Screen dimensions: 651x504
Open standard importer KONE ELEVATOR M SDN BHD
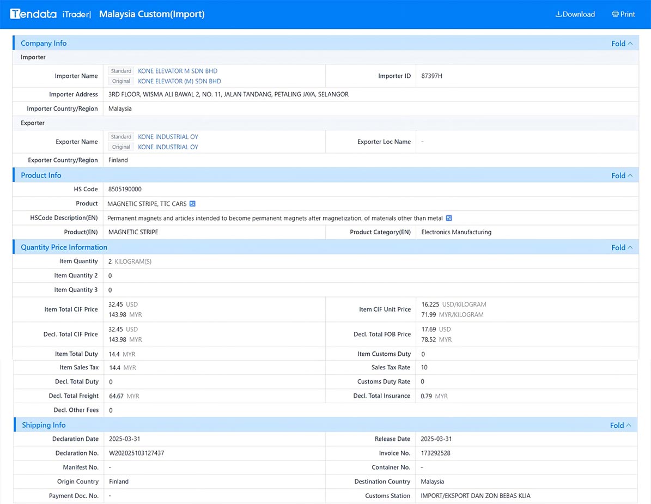point(178,71)
